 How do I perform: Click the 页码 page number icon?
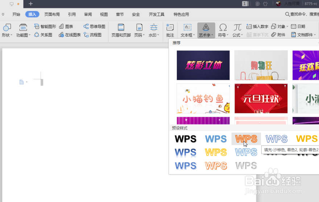(x=139, y=28)
